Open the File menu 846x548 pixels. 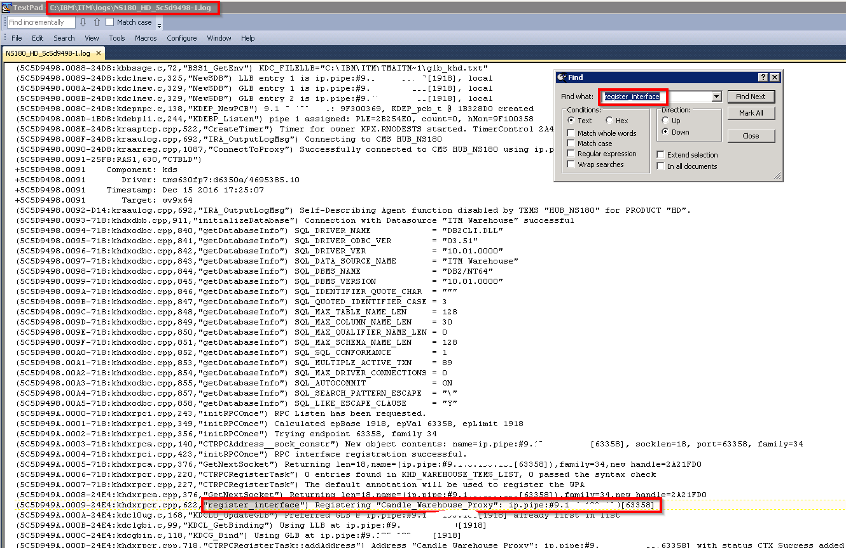point(17,38)
